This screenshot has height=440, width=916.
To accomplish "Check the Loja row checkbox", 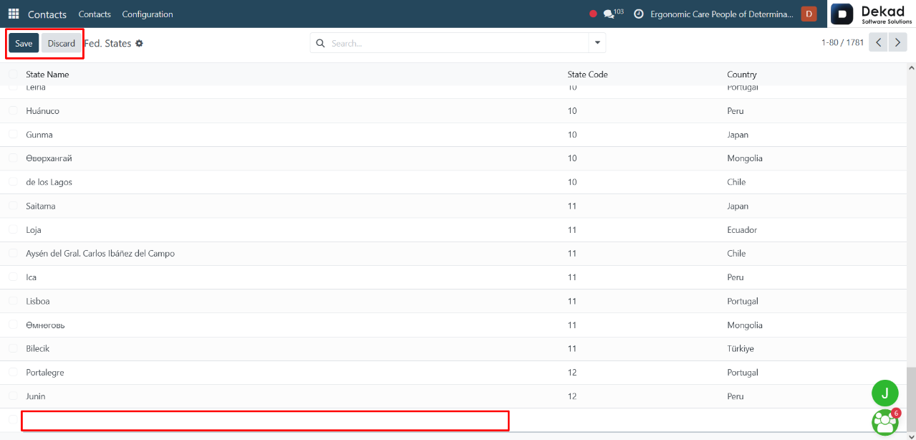I will pyautogui.click(x=13, y=229).
